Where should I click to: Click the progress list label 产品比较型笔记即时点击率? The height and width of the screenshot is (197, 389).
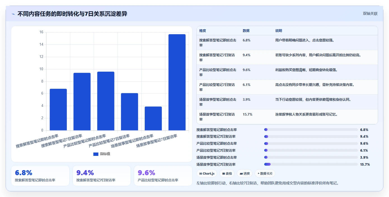[217, 144]
